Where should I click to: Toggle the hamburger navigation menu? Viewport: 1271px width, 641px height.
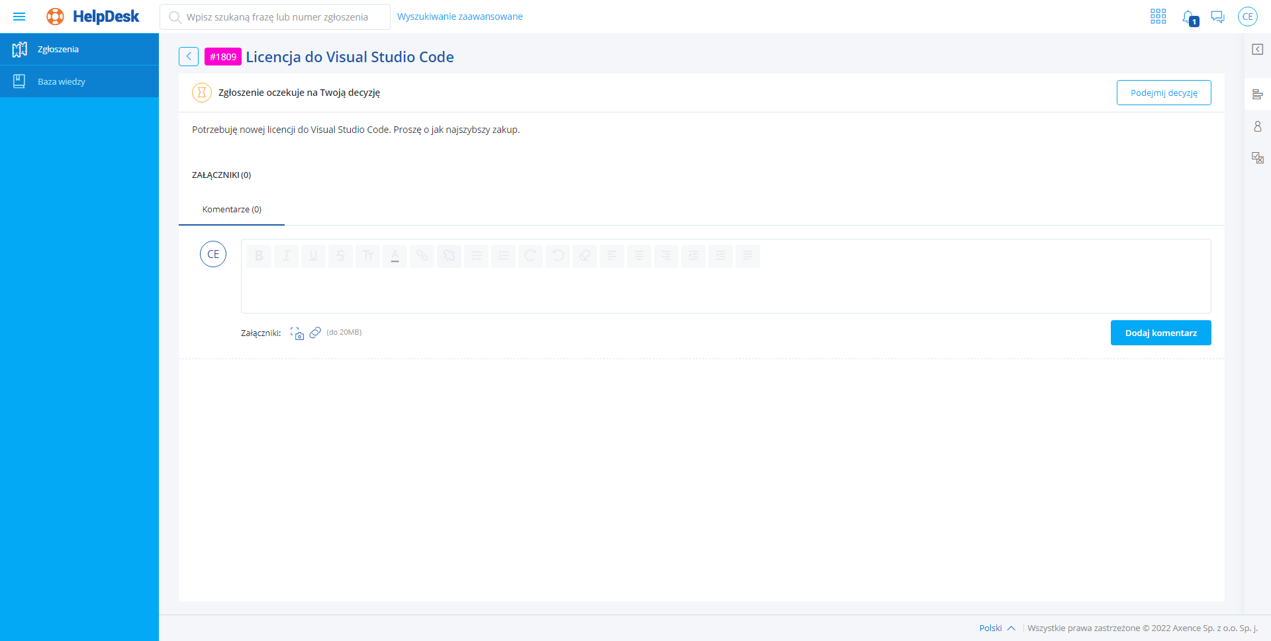click(x=19, y=17)
